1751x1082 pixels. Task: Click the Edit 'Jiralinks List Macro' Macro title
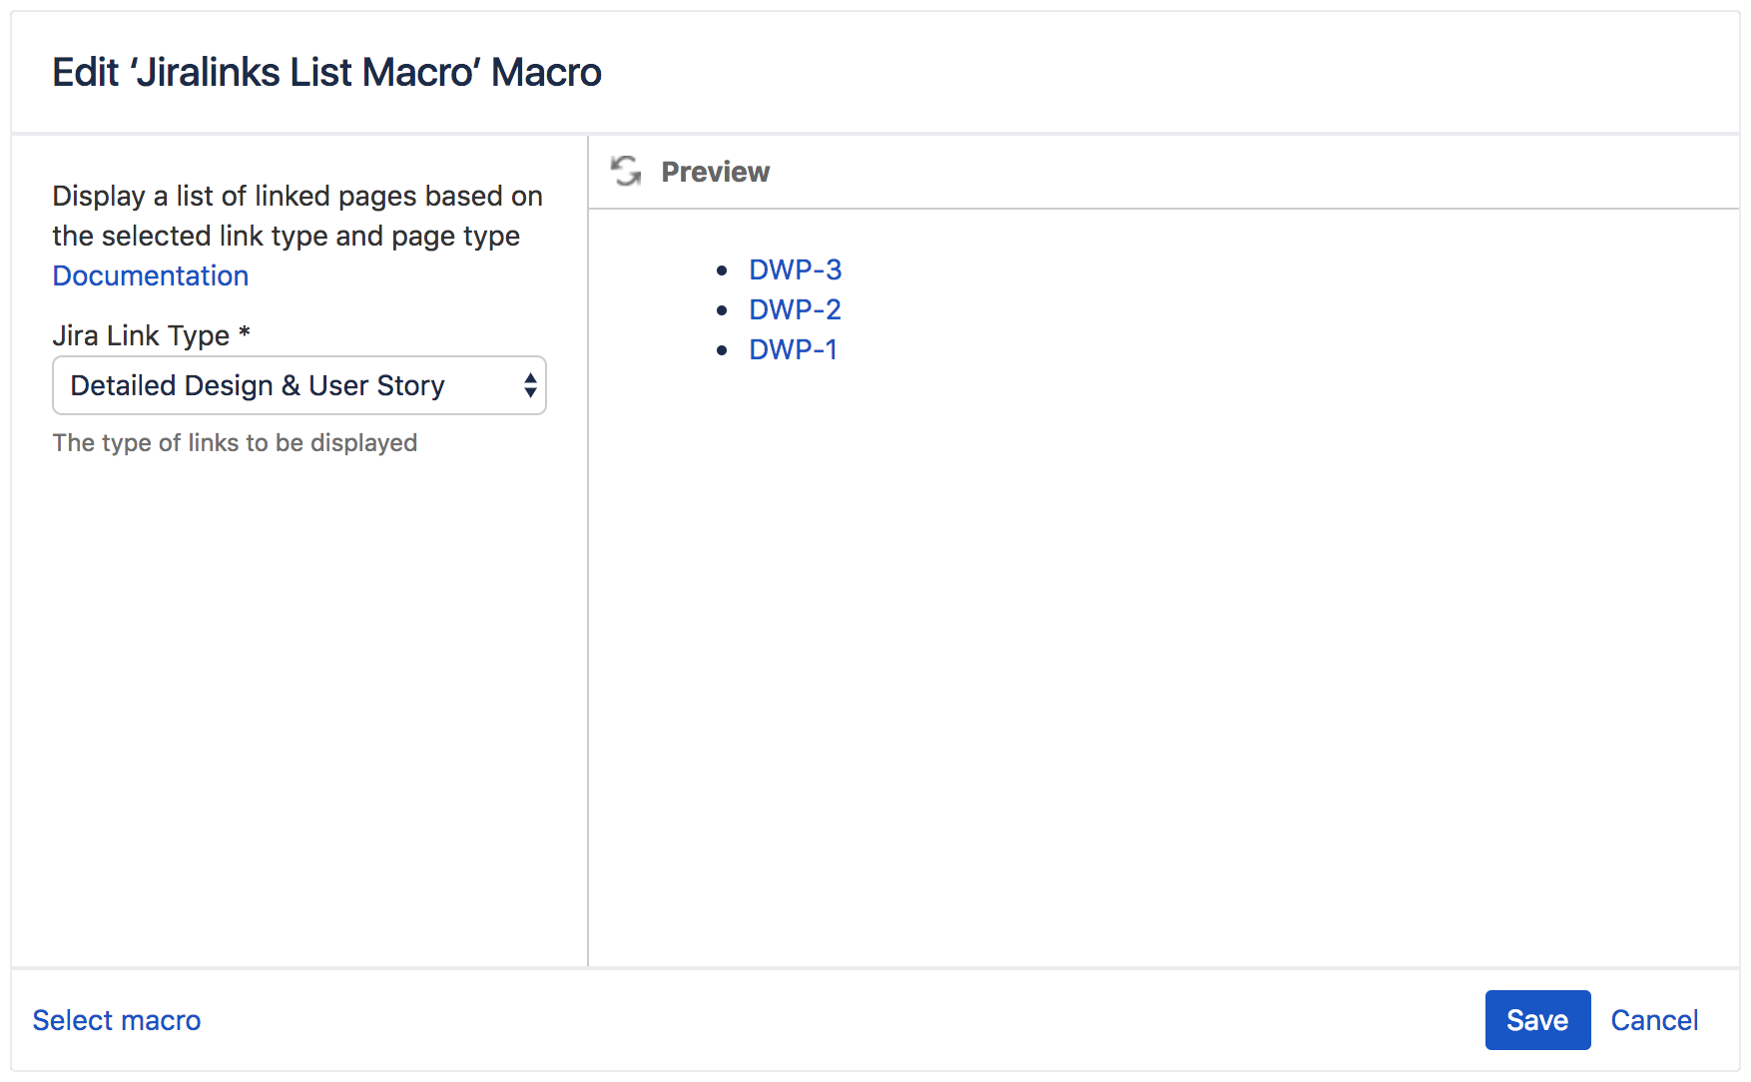click(327, 71)
